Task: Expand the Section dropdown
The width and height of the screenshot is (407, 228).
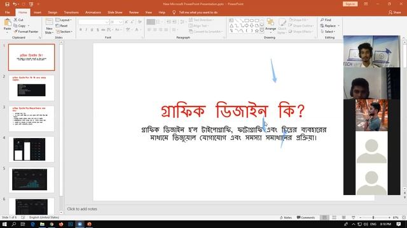Action: pyautogui.click(x=64, y=32)
